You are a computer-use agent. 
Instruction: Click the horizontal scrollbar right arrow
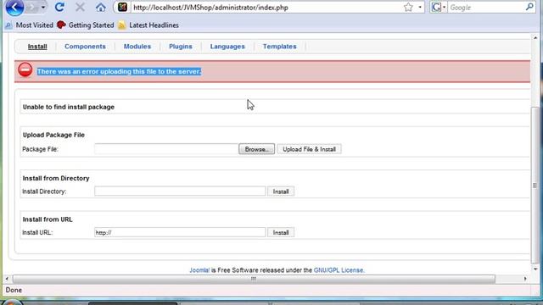(x=525, y=279)
